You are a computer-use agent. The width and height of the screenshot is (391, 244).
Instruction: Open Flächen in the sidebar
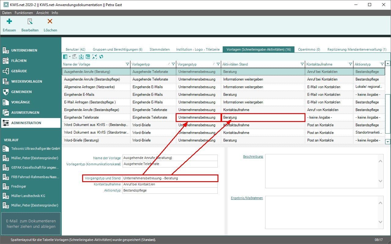pyautogui.click(x=31, y=61)
